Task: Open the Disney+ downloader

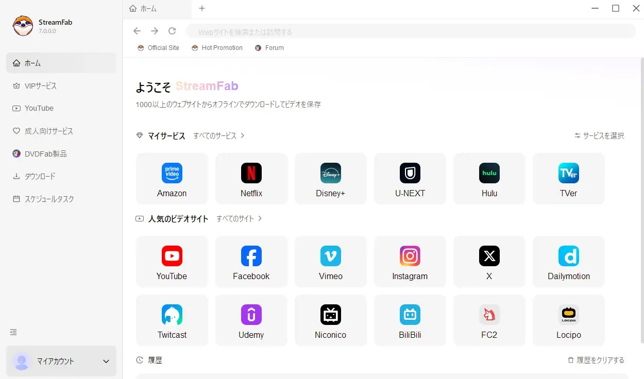Action: pyautogui.click(x=330, y=178)
